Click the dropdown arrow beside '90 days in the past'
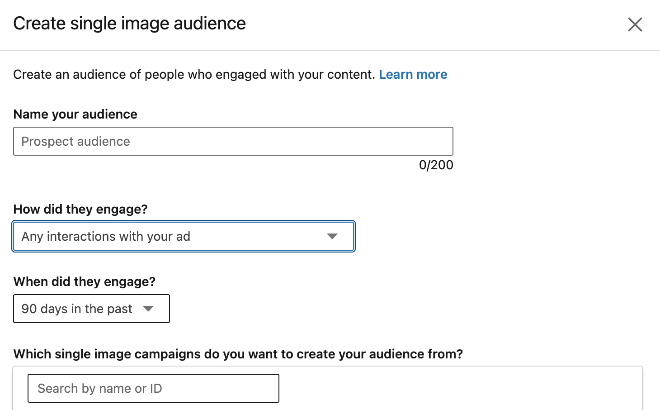 (149, 308)
